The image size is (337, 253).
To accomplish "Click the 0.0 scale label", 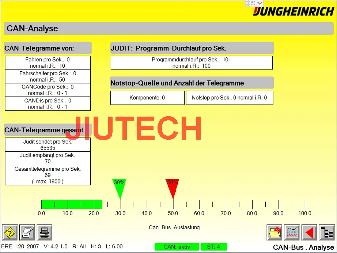I will [41, 214].
